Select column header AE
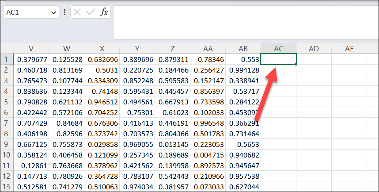Screen dimensions: 379x192 (349, 49)
